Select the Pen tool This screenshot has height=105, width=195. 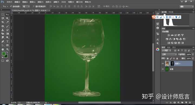3,41
